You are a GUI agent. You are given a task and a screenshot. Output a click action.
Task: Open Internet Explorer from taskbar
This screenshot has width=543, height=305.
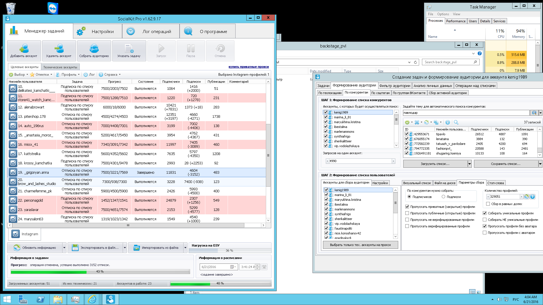[92, 300]
